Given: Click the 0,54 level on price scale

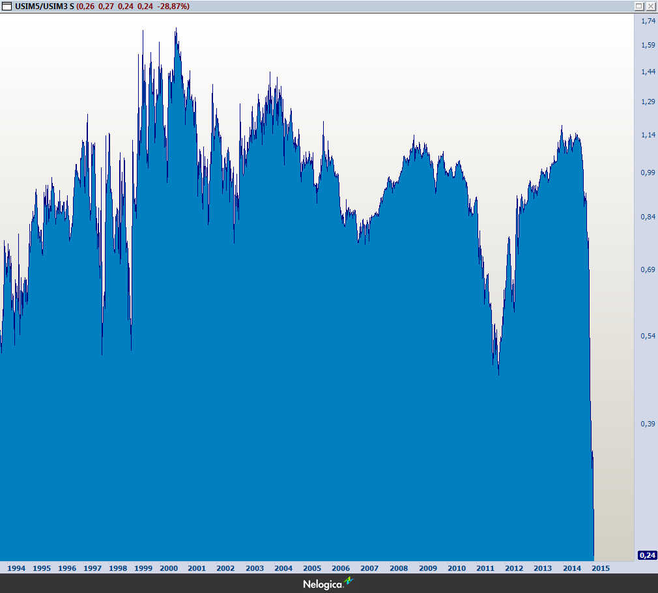Looking at the screenshot, I should [x=648, y=336].
